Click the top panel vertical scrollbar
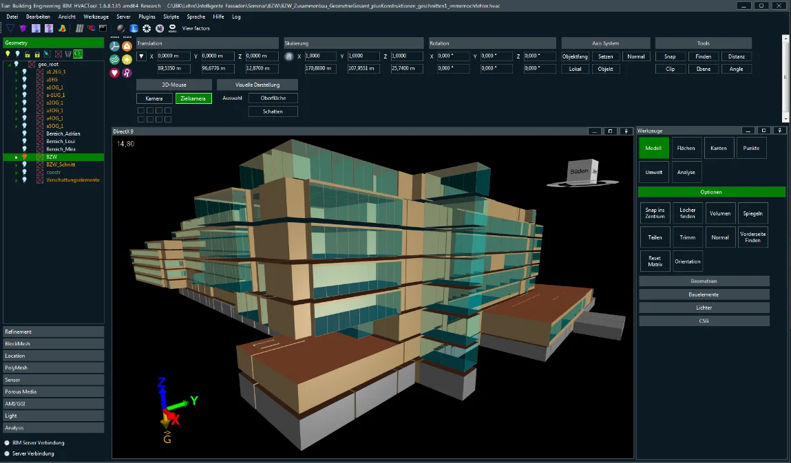The width and height of the screenshot is (791, 463). pyautogui.click(x=785, y=78)
